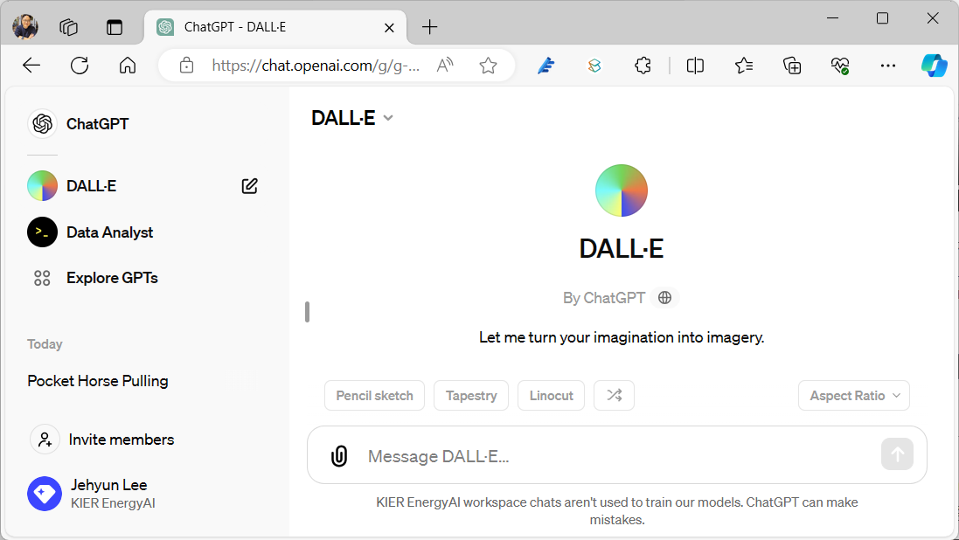The image size is (959, 540).
Task: Click the browser profile avatar
Action: click(x=25, y=27)
